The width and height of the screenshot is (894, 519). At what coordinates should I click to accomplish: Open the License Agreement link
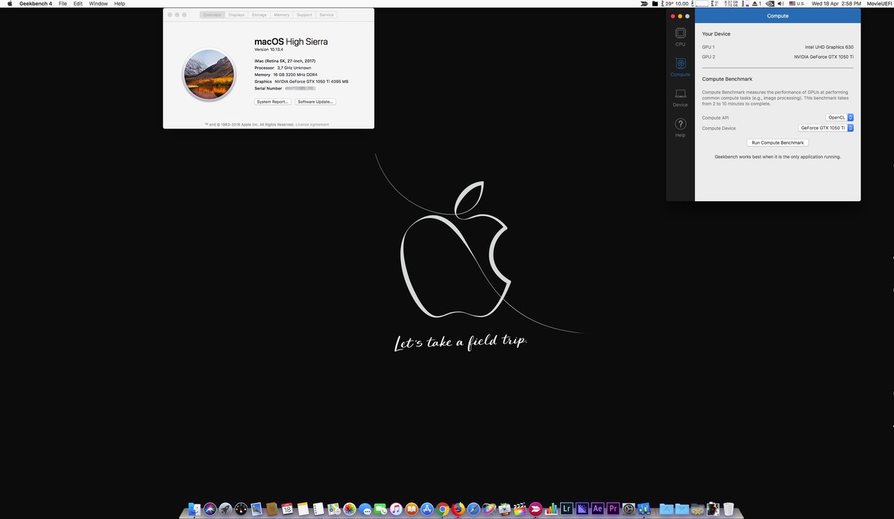(x=312, y=124)
